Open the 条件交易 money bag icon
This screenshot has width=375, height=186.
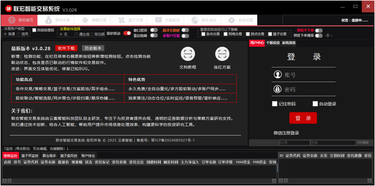(x=48, y=20)
